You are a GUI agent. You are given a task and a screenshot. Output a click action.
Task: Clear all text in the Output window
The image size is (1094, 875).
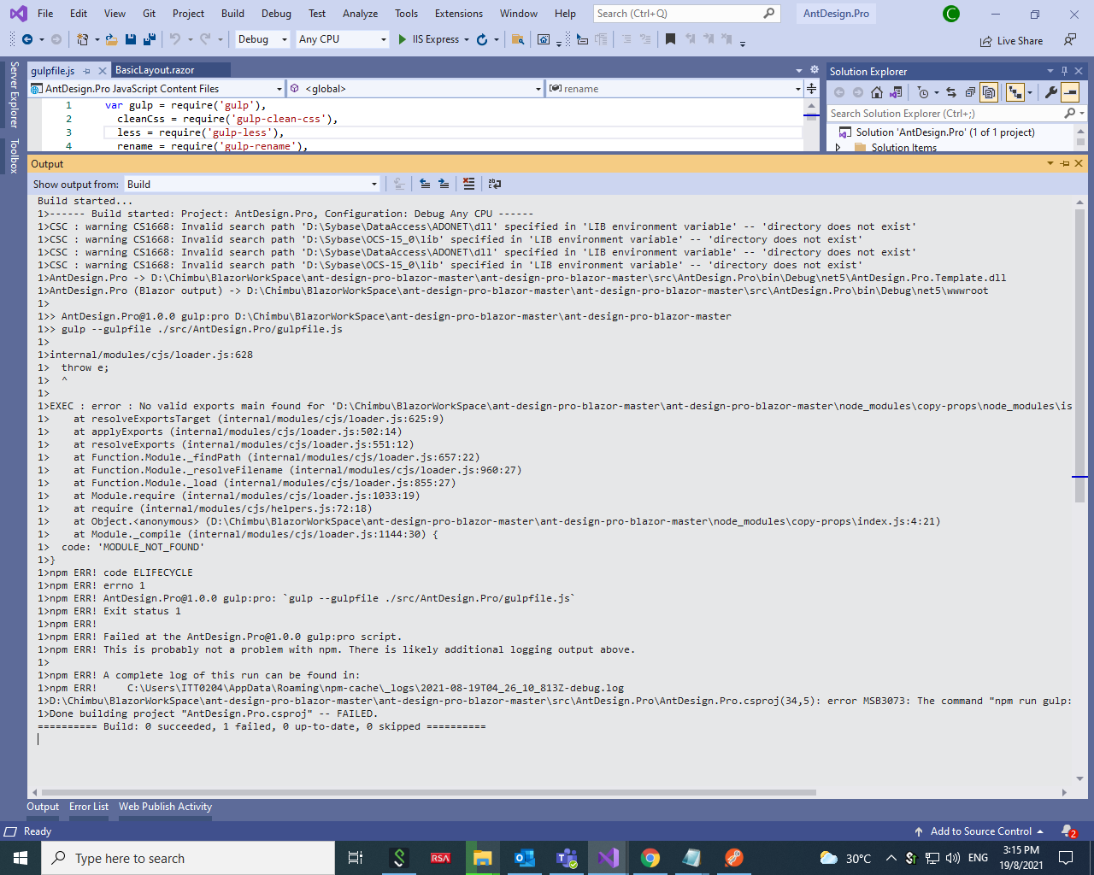coord(469,183)
